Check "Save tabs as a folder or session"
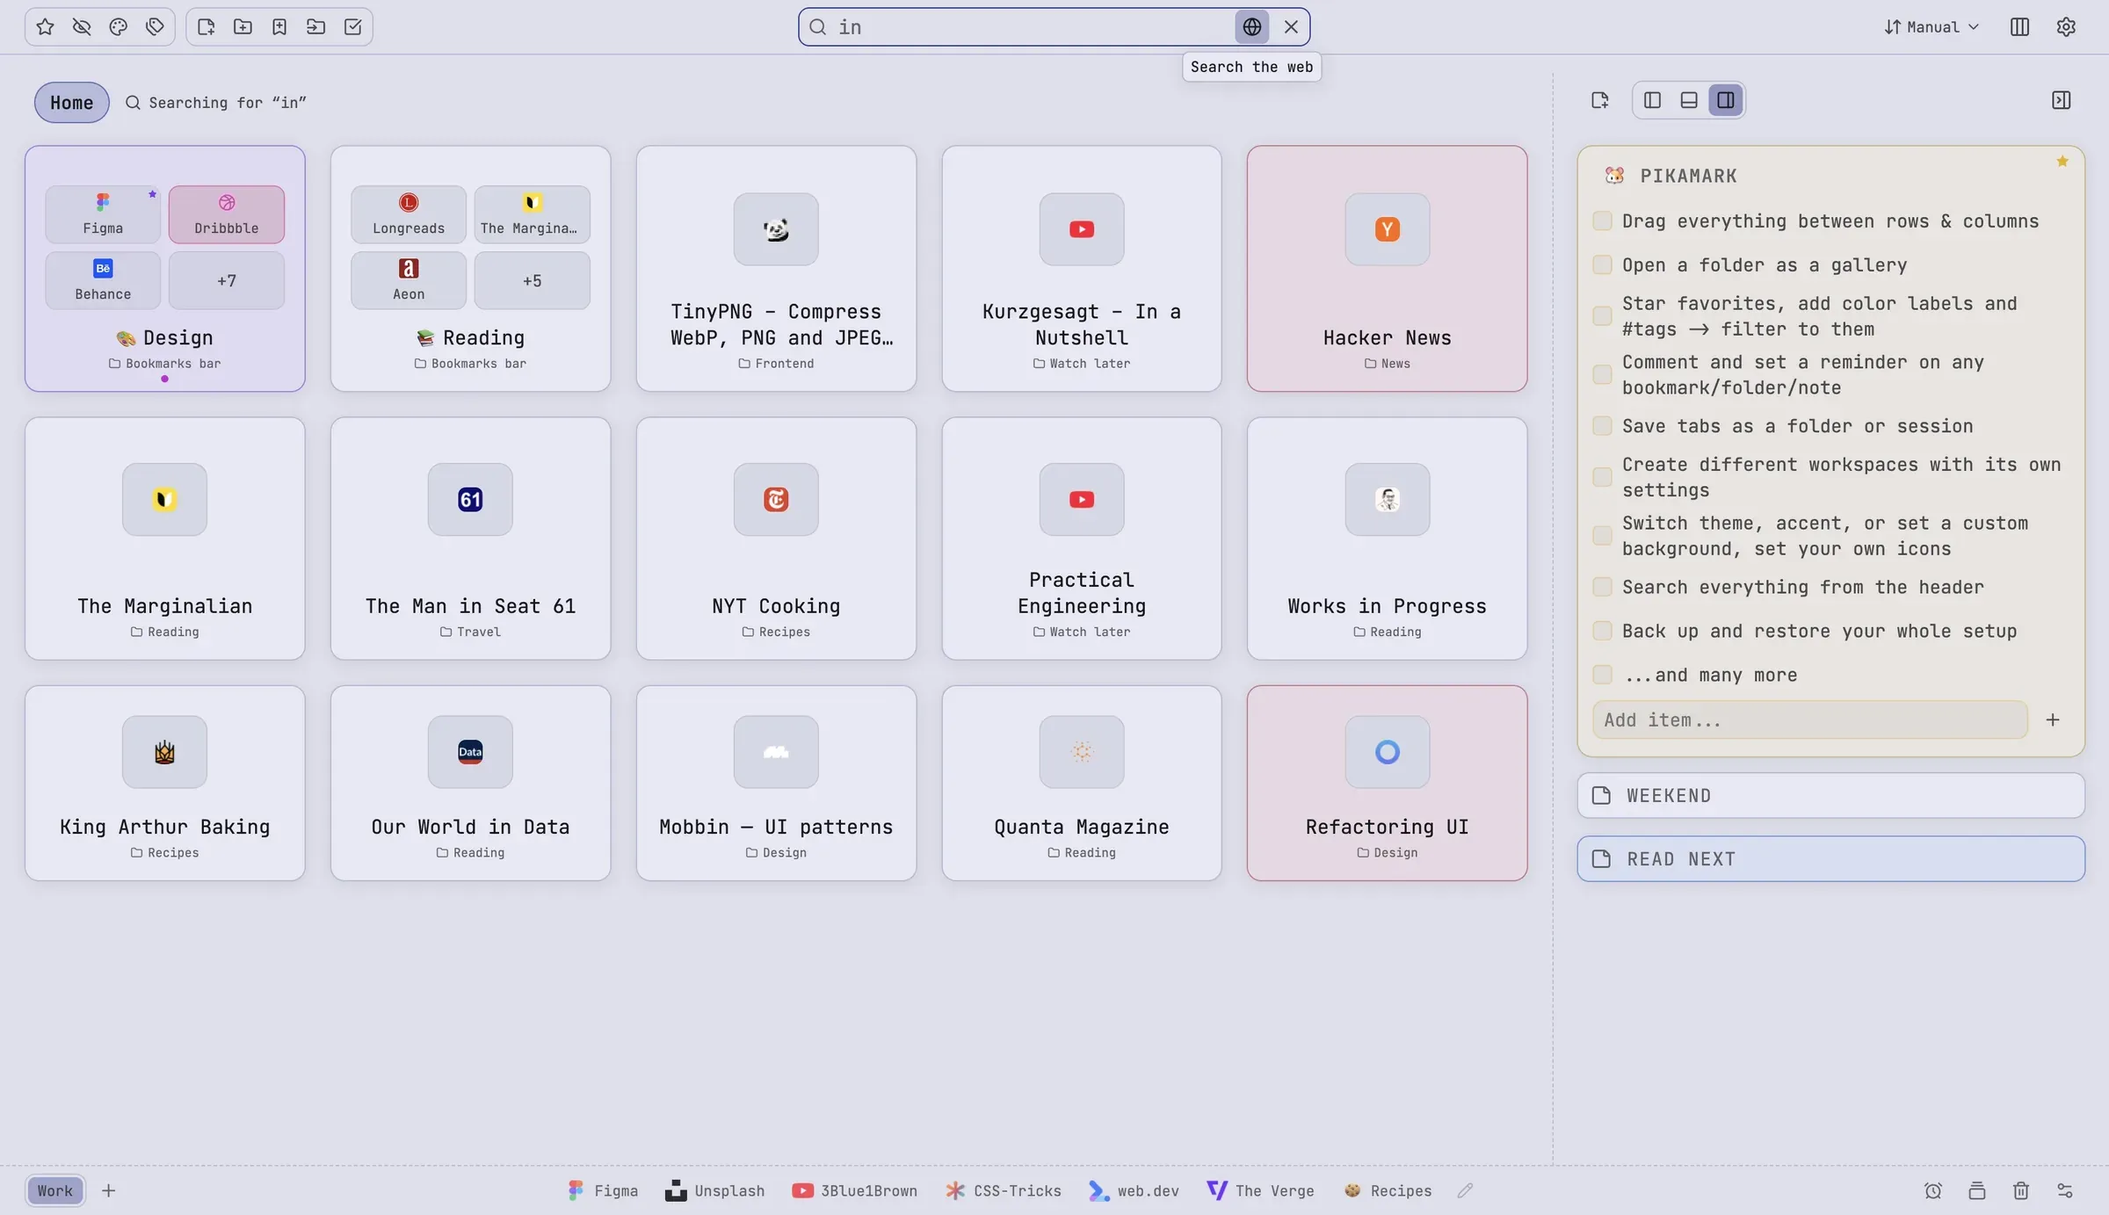Screen dimensions: 2109x1215 [x=1603, y=426]
